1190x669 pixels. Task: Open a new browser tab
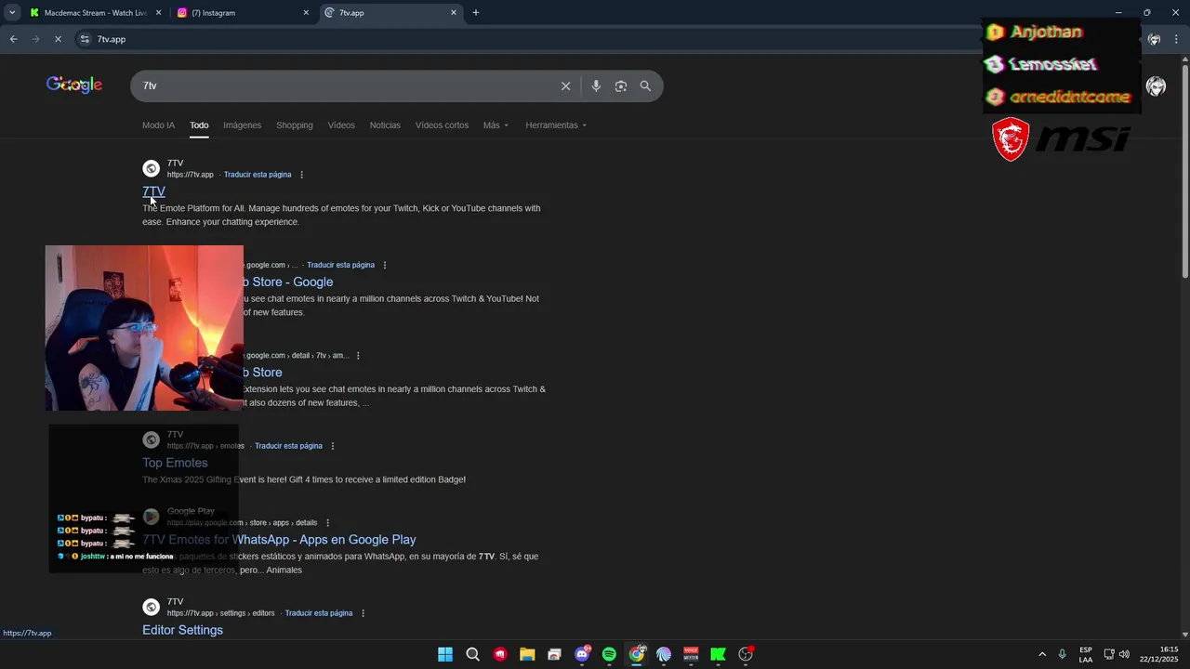476,13
